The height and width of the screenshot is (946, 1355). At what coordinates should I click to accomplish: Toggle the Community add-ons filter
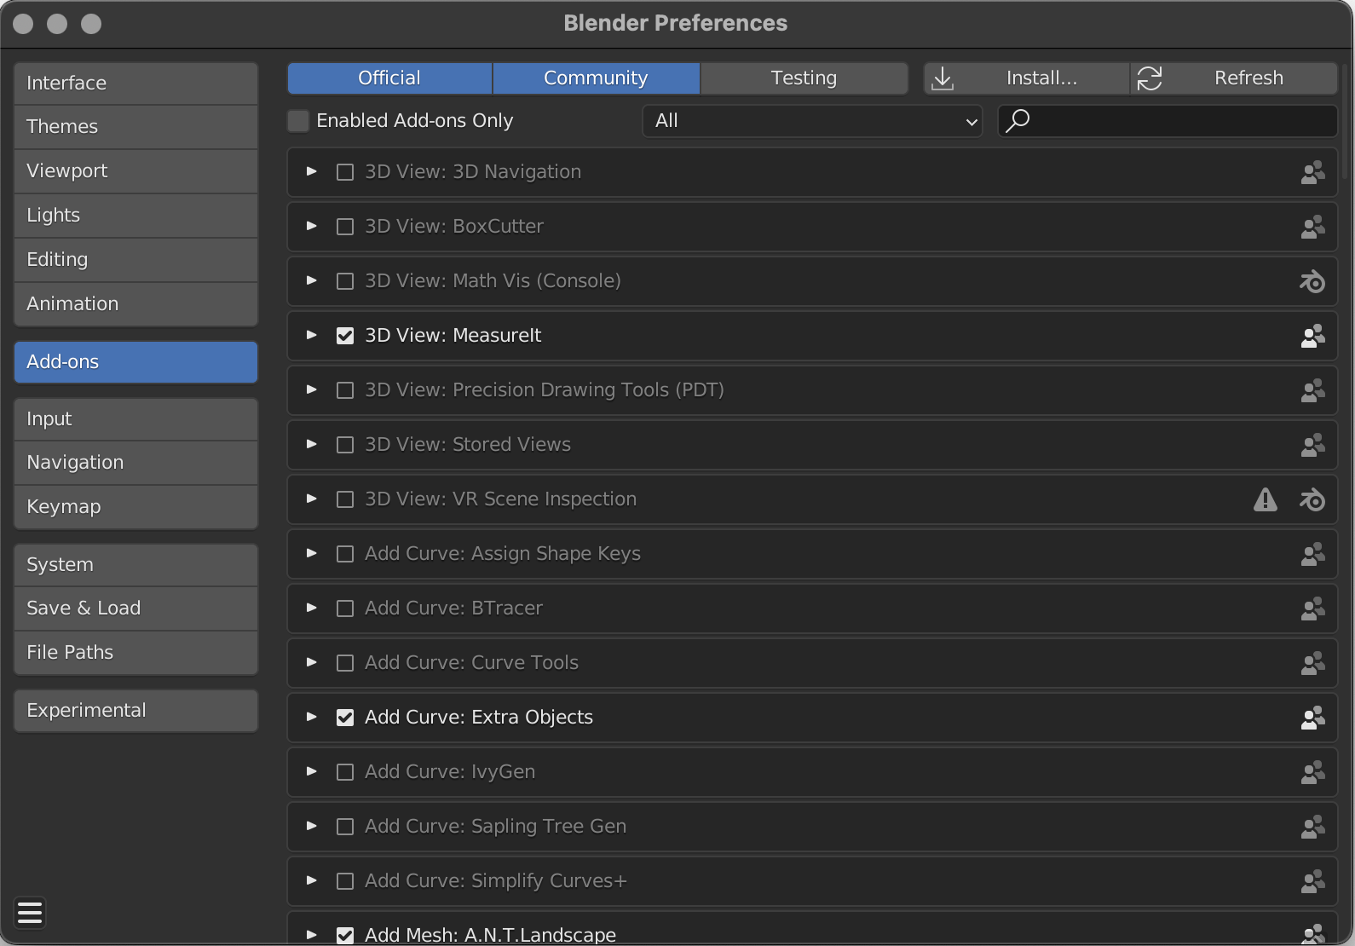pyautogui.click(x=597, y=78)
